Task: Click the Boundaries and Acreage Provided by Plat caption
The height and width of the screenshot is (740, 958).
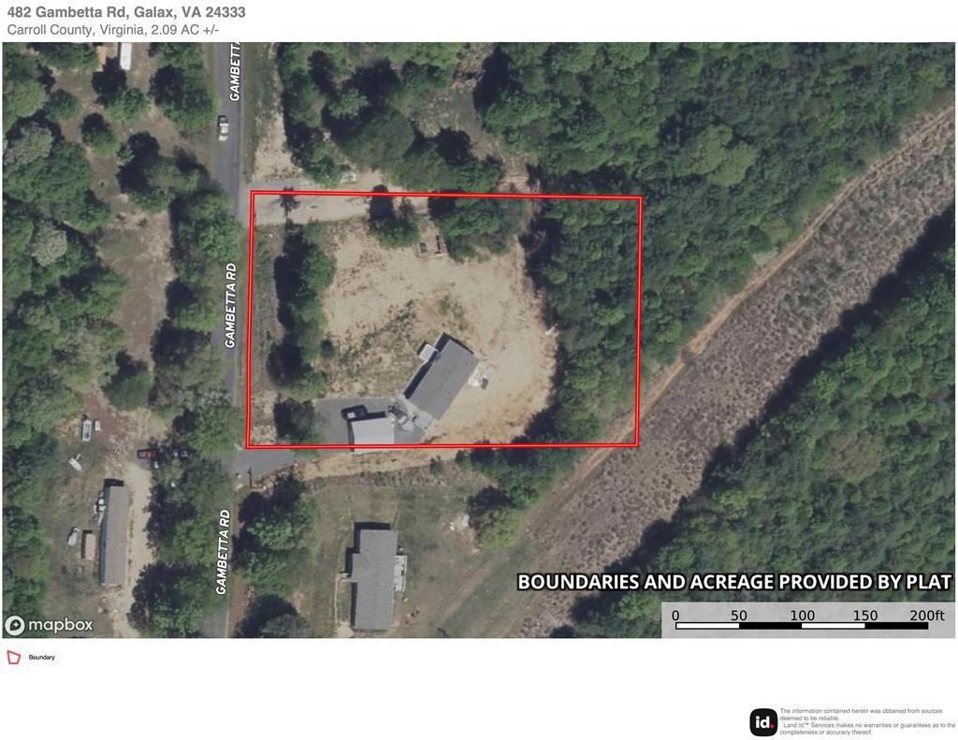Action: tap(734, 581)
